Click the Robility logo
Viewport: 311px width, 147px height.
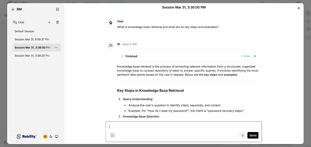click(x=27, y=137)
